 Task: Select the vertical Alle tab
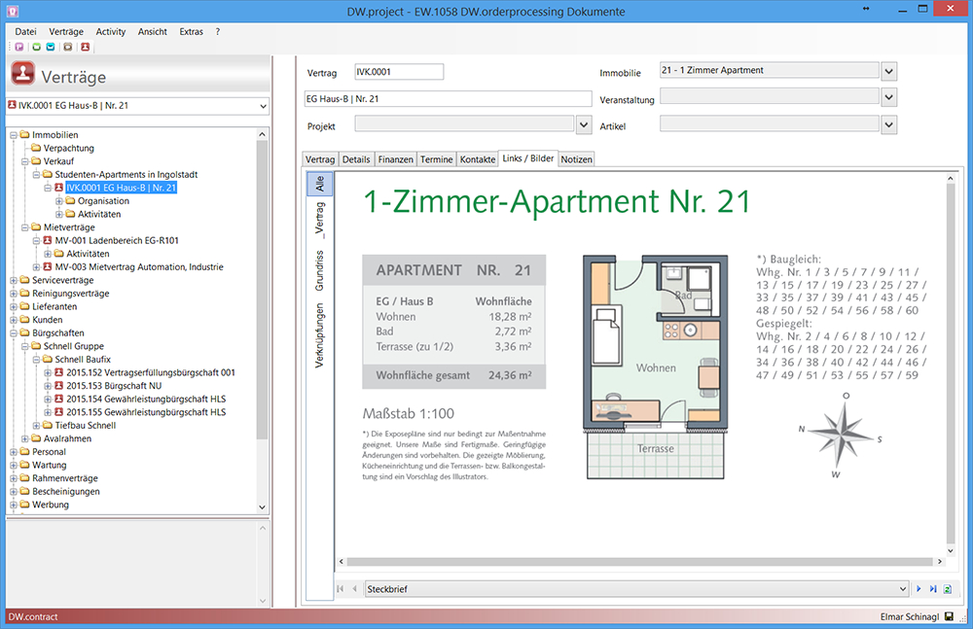[319, 184]
